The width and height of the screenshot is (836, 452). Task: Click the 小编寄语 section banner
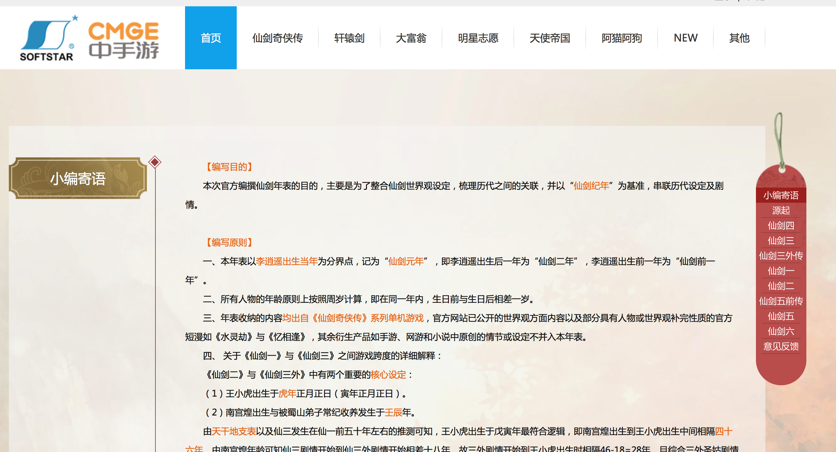[x=78, y=178]
